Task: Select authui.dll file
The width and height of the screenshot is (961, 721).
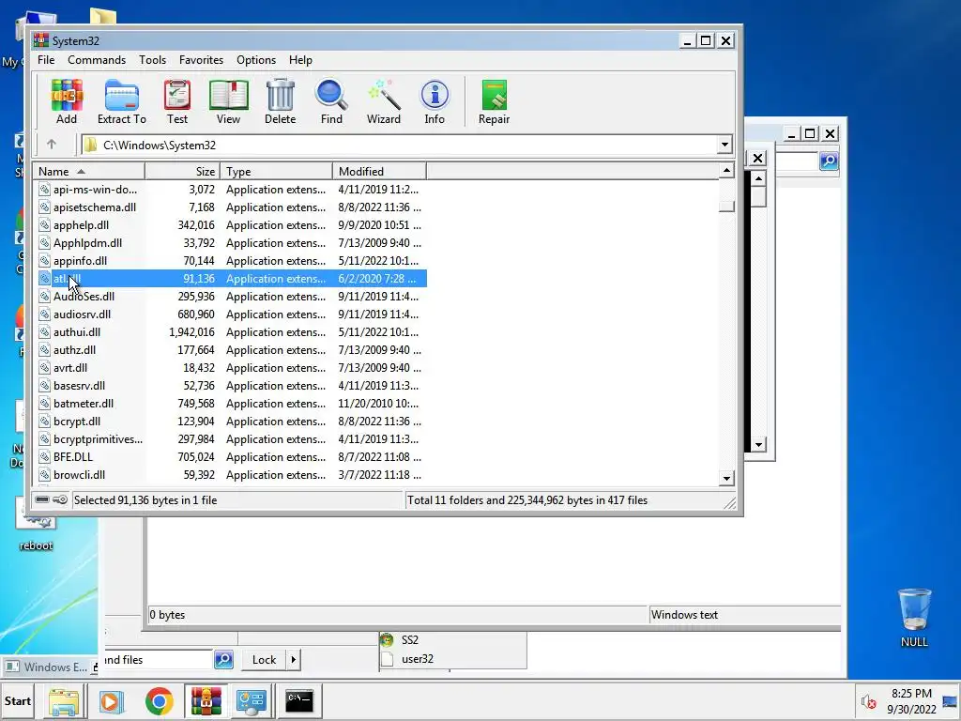Action: (x=231, y=331)
